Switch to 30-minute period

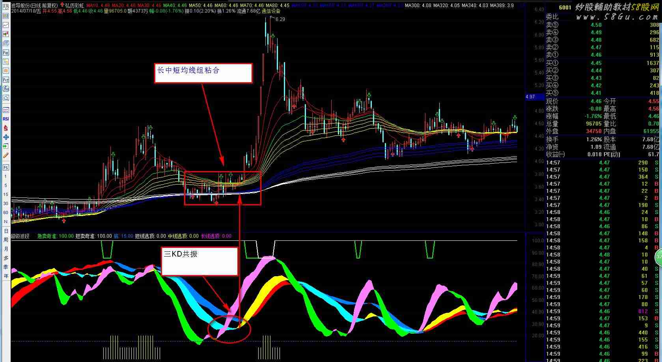tap(6, 203)
